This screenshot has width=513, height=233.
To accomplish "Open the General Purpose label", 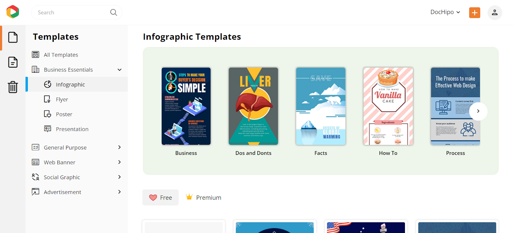I will coord(65,148).
